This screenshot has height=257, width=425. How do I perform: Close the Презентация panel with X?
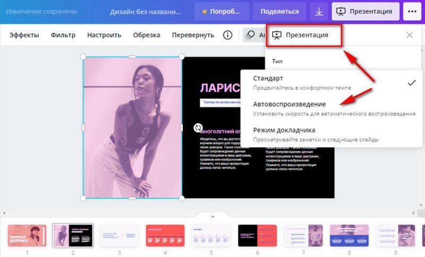[x=409, y=35]
